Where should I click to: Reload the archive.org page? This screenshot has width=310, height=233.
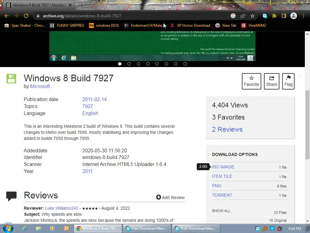click(x=26, y=16)
